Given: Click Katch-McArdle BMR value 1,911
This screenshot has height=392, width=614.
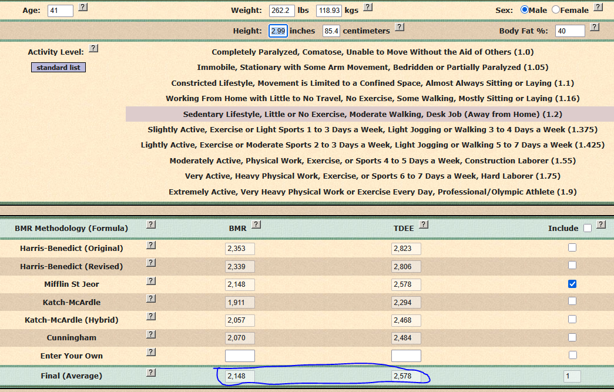Looking at the screenshot, I should click(x=240, y=302).
